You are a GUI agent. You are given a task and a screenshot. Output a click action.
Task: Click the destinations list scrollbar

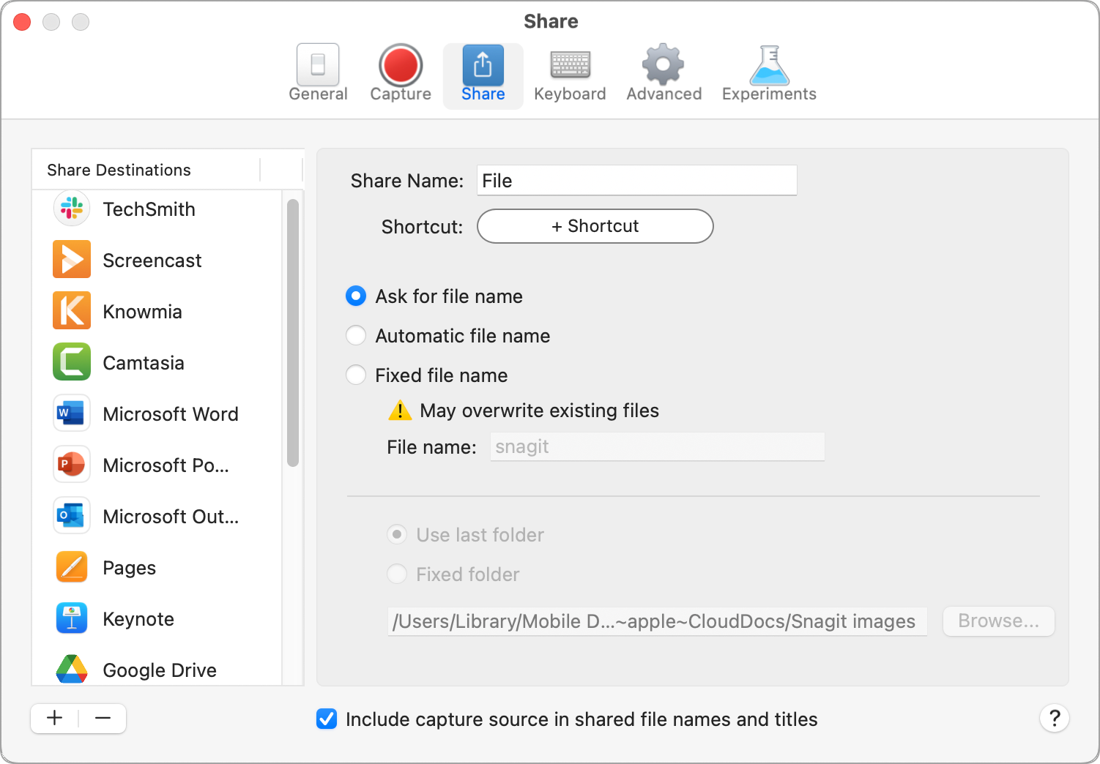293,332
